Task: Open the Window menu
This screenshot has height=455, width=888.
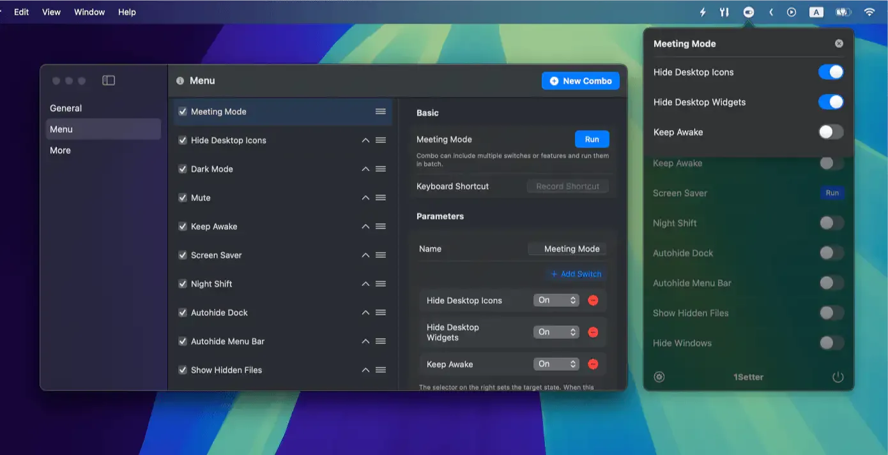Action: click(x=89, y=12)
